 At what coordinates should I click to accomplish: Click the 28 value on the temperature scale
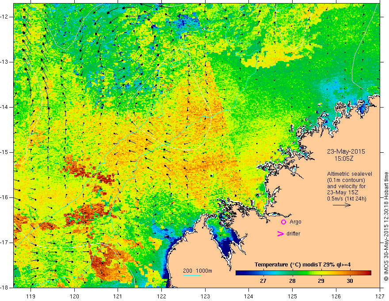(292, 281)
